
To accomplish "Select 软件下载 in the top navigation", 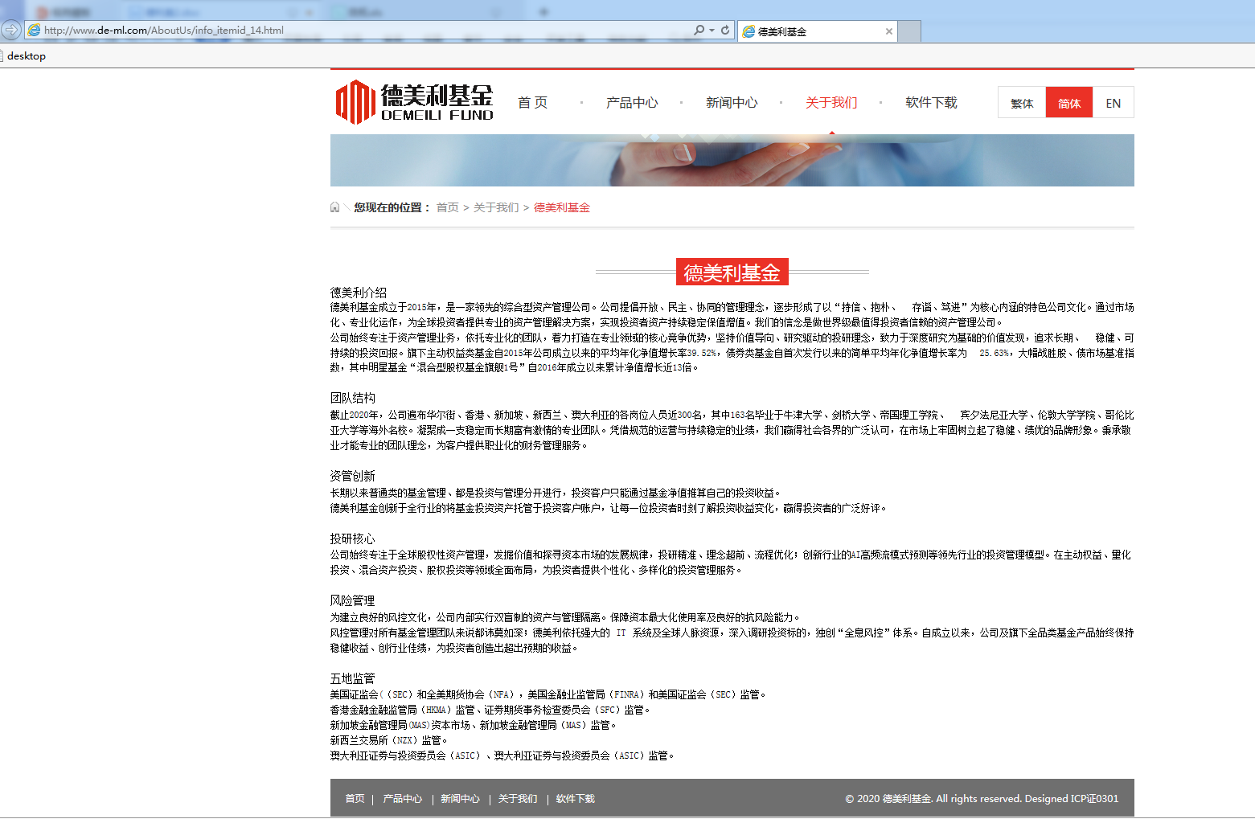I will point(931,103).
